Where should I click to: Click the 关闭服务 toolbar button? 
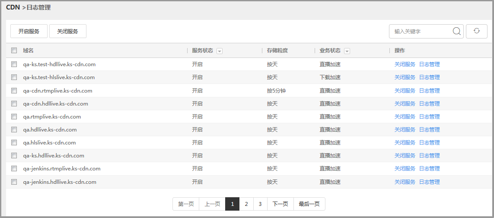[x=68, y=31]
